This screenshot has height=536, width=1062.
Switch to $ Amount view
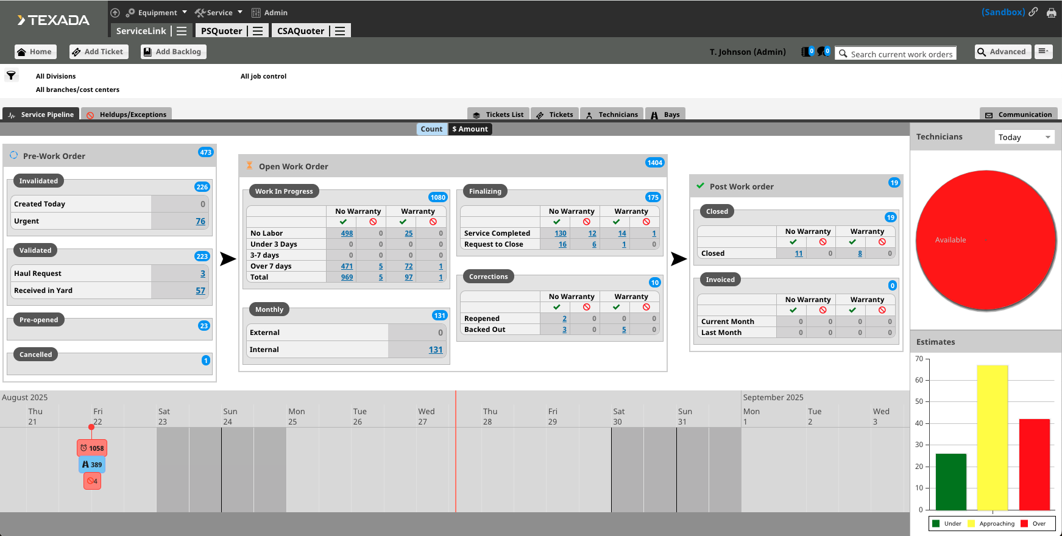pos(470,129)
